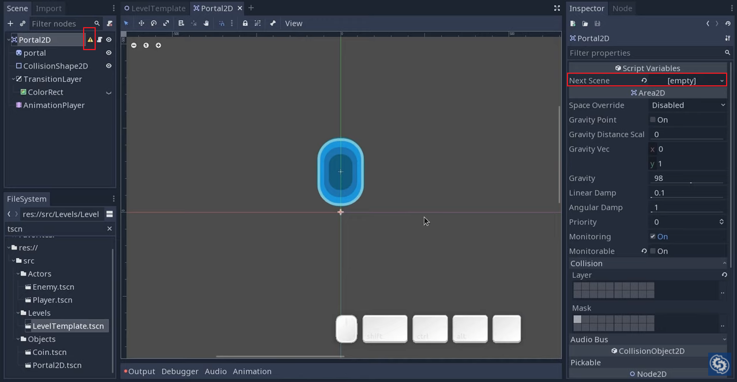The height and width of the screenshot is (382, 737).
Task: Open the Debugger bottom panel
Action: 180,372
